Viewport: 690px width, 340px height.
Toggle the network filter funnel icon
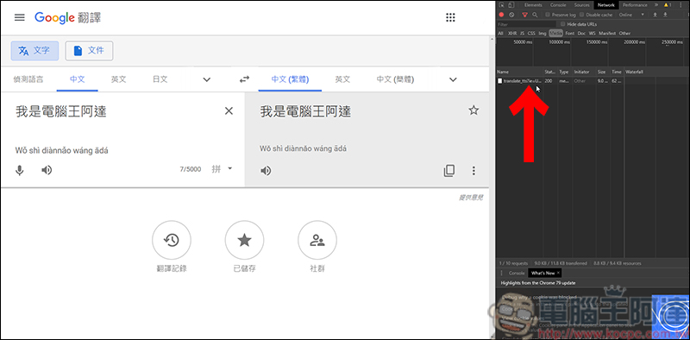point(524,15)
